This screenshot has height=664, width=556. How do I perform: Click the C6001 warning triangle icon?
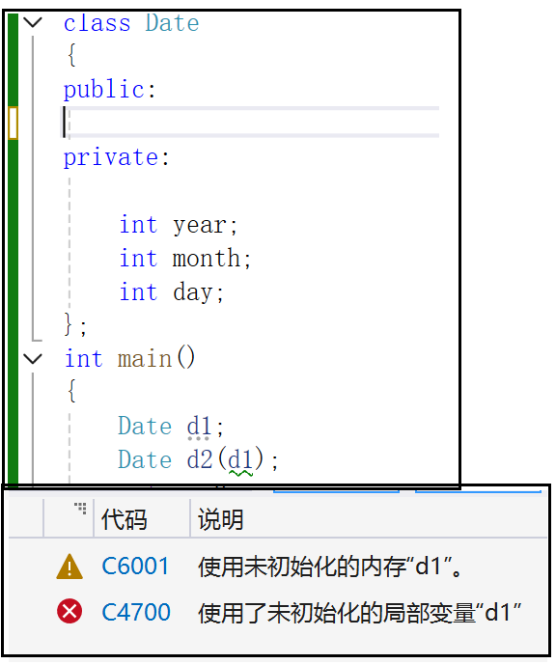[x=69, y=567]
